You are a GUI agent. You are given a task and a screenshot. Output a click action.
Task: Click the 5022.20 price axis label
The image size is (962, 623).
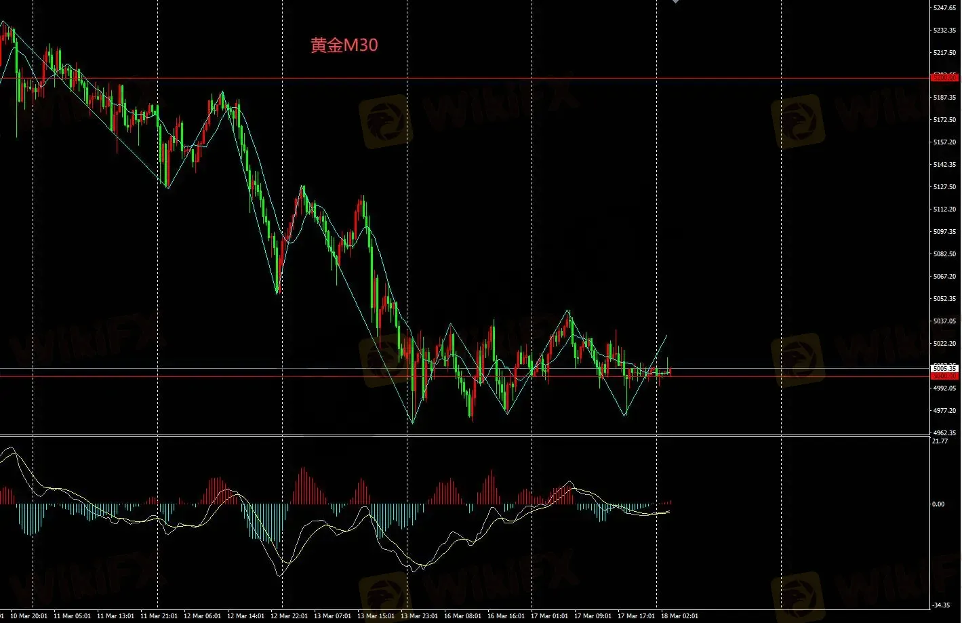click(x=944, y=344)
